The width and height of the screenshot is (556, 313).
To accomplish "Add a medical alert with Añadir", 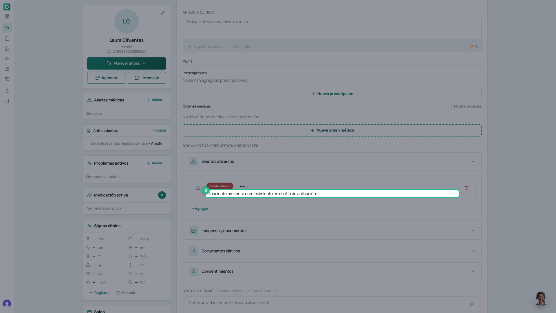I will pos(154,100).
